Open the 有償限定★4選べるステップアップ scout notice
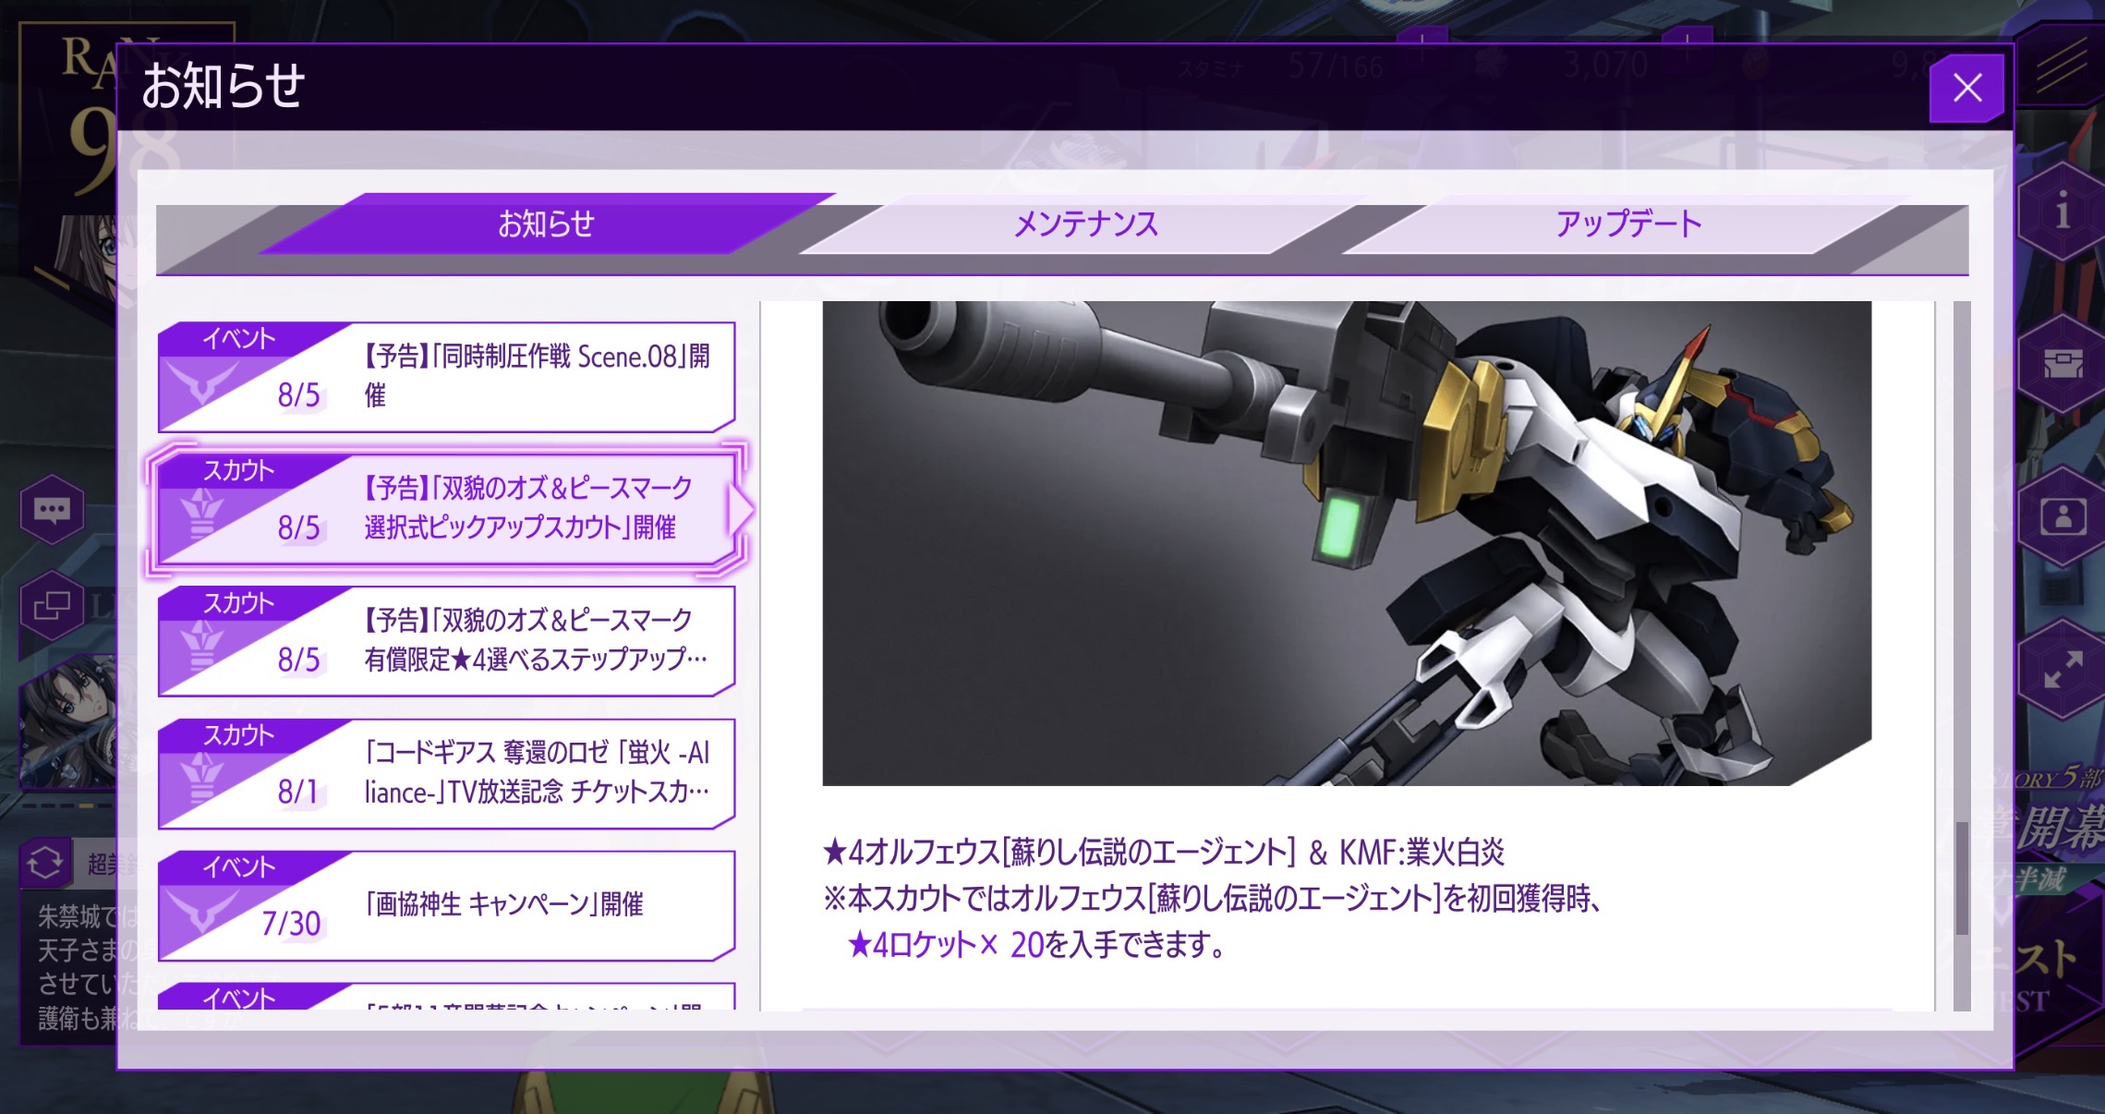Viewport: 2105px width, 1114px height. point(447,640)
